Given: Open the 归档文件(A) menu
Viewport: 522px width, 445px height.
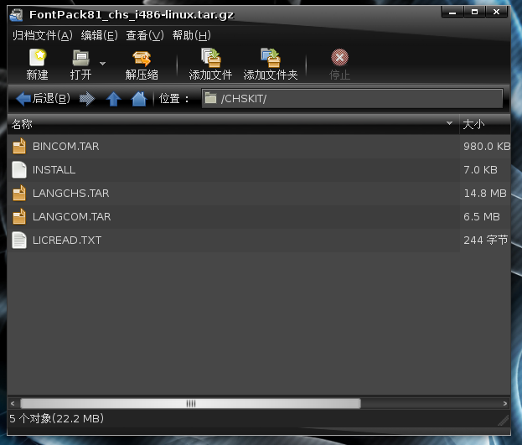Looking at the screenshot, I should (42, 35).
